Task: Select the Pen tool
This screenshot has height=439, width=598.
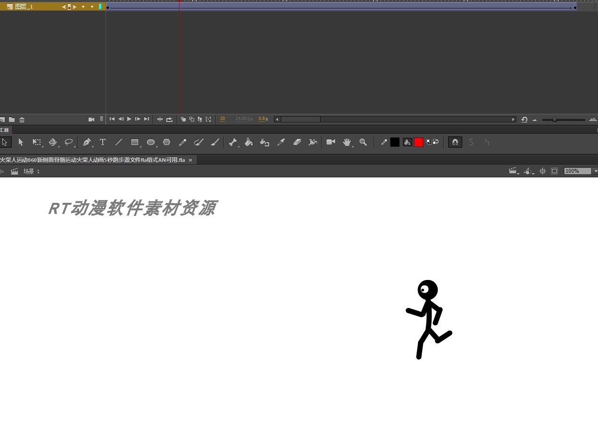Action: [87, 142]
